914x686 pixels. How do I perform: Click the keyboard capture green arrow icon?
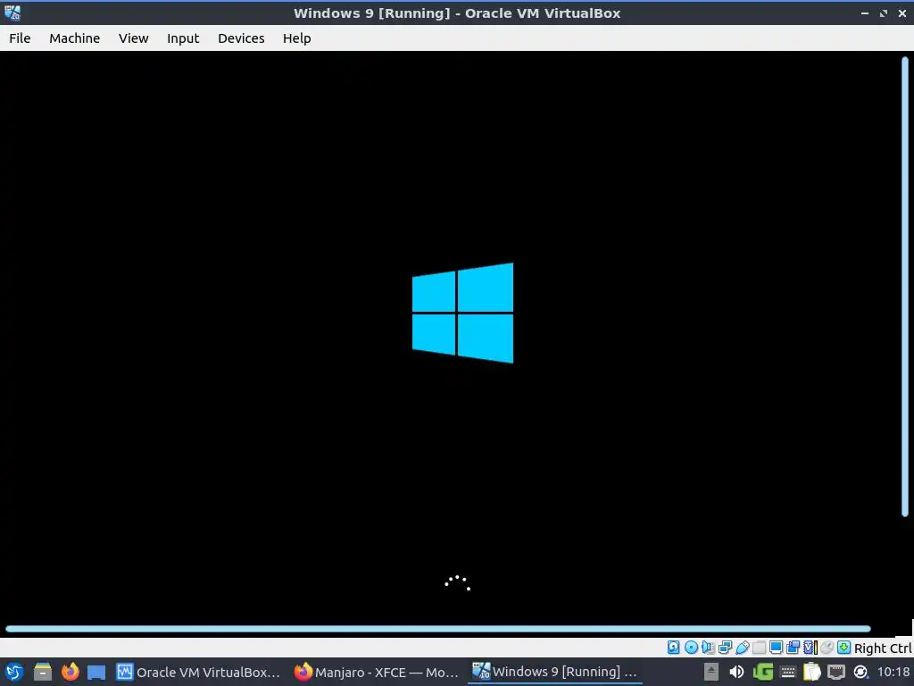pos(843,648)
